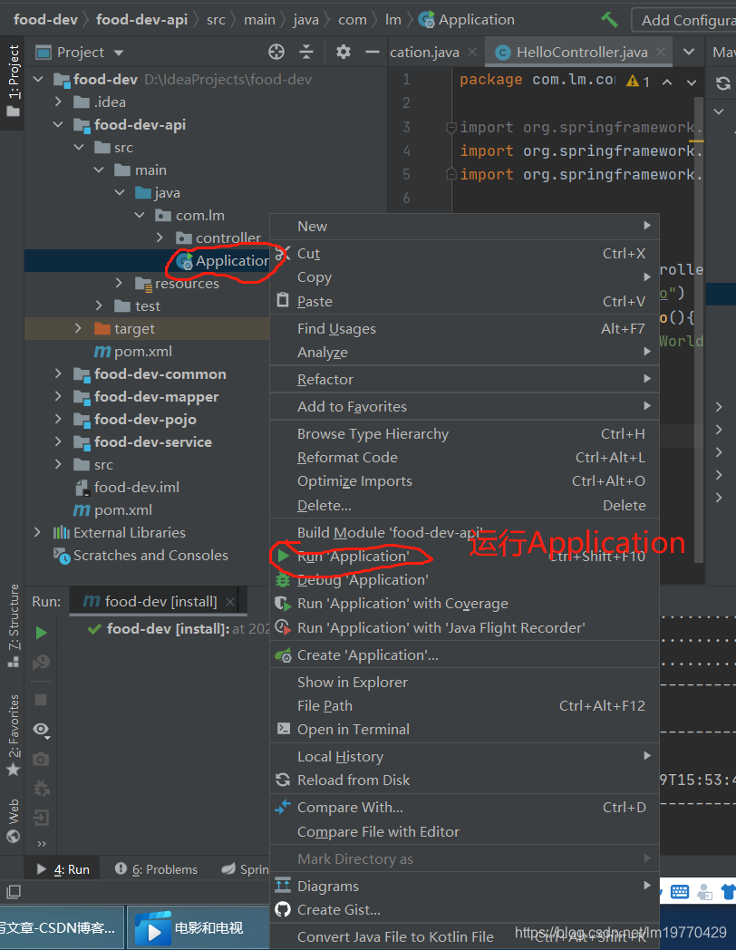Choose Debug 'Application' from context menu
736x950 pixels.
click(x=464, y=580)
